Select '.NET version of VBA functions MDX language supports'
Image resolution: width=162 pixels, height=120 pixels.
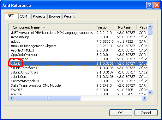[x=52, y=33]
